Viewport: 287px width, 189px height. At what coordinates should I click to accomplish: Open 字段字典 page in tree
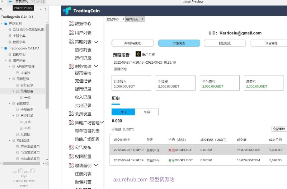pyautogui.click(x=19, y=36)
